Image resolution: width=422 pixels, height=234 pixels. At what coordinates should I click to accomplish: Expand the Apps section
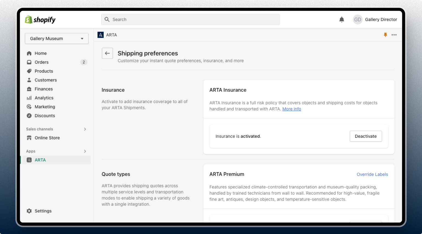tap(85, 151)
